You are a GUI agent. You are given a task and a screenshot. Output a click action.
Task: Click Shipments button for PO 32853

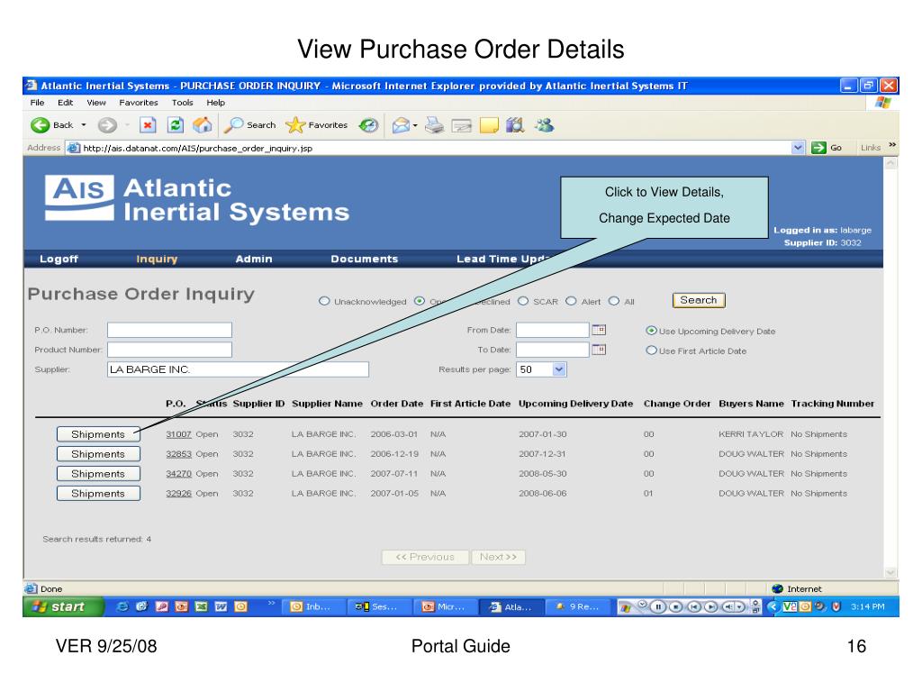pos(98,454)
